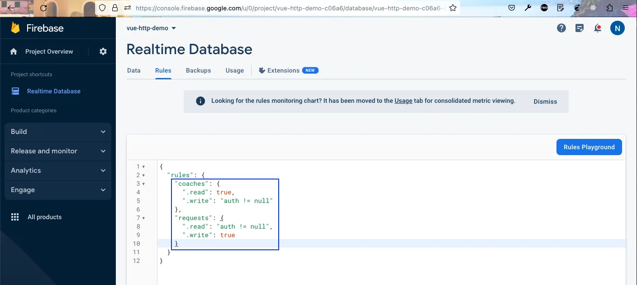
Task: Go back with the browser arrow
Action: point(11,8)
